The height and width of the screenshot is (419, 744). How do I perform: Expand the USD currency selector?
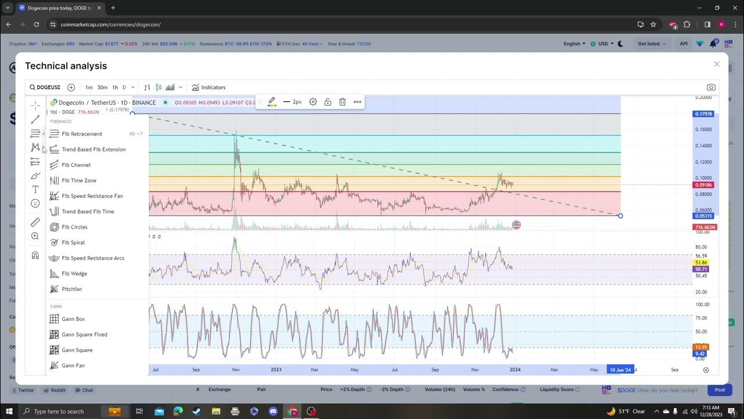pos(601,44)
